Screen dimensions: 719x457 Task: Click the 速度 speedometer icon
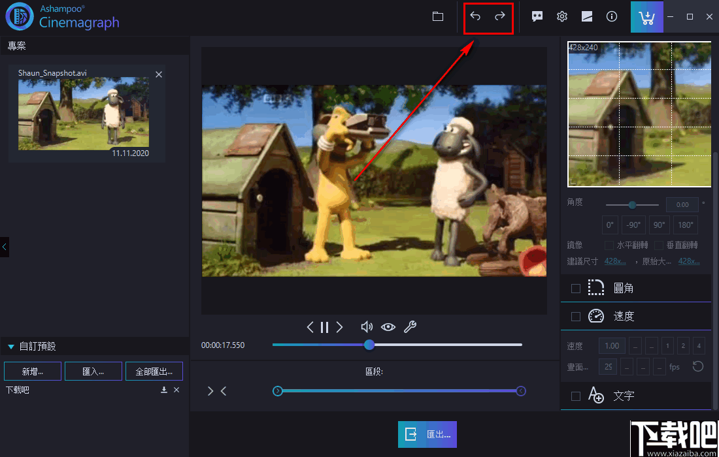click(595, 316)
